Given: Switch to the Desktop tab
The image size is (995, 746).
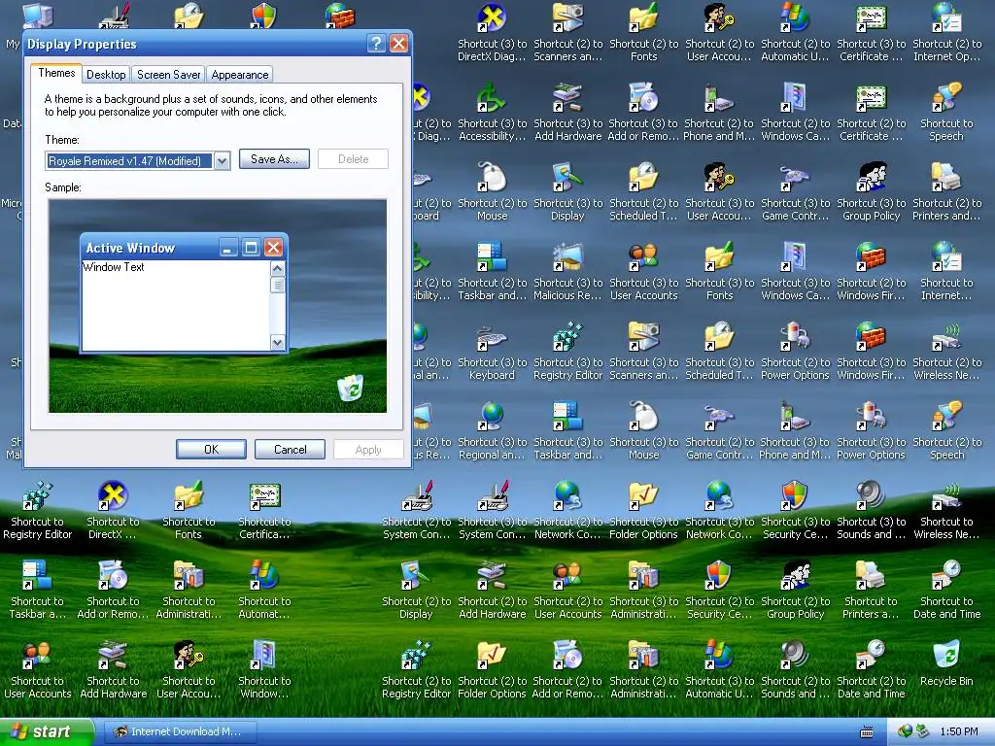Looking at the screenshot, I should point(106,75).
